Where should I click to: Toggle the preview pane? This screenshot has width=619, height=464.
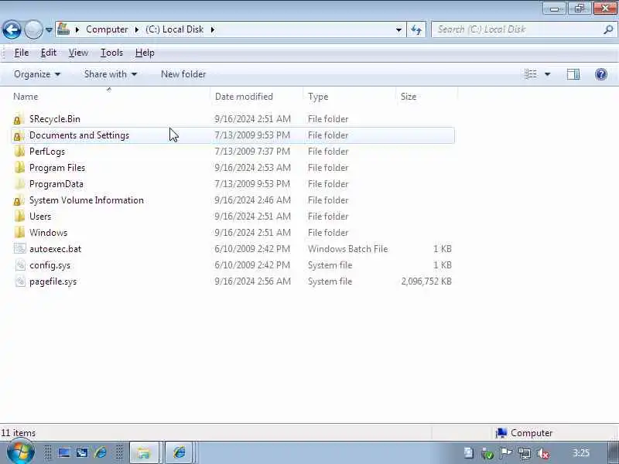coord(573,74)
